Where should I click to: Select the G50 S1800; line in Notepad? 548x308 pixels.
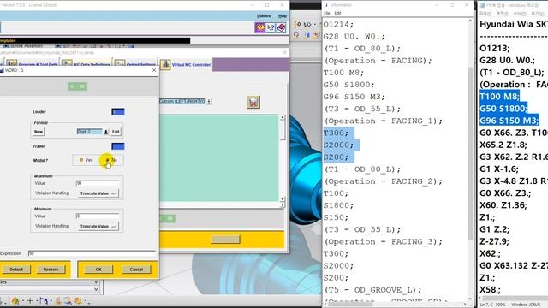[503, 109]
